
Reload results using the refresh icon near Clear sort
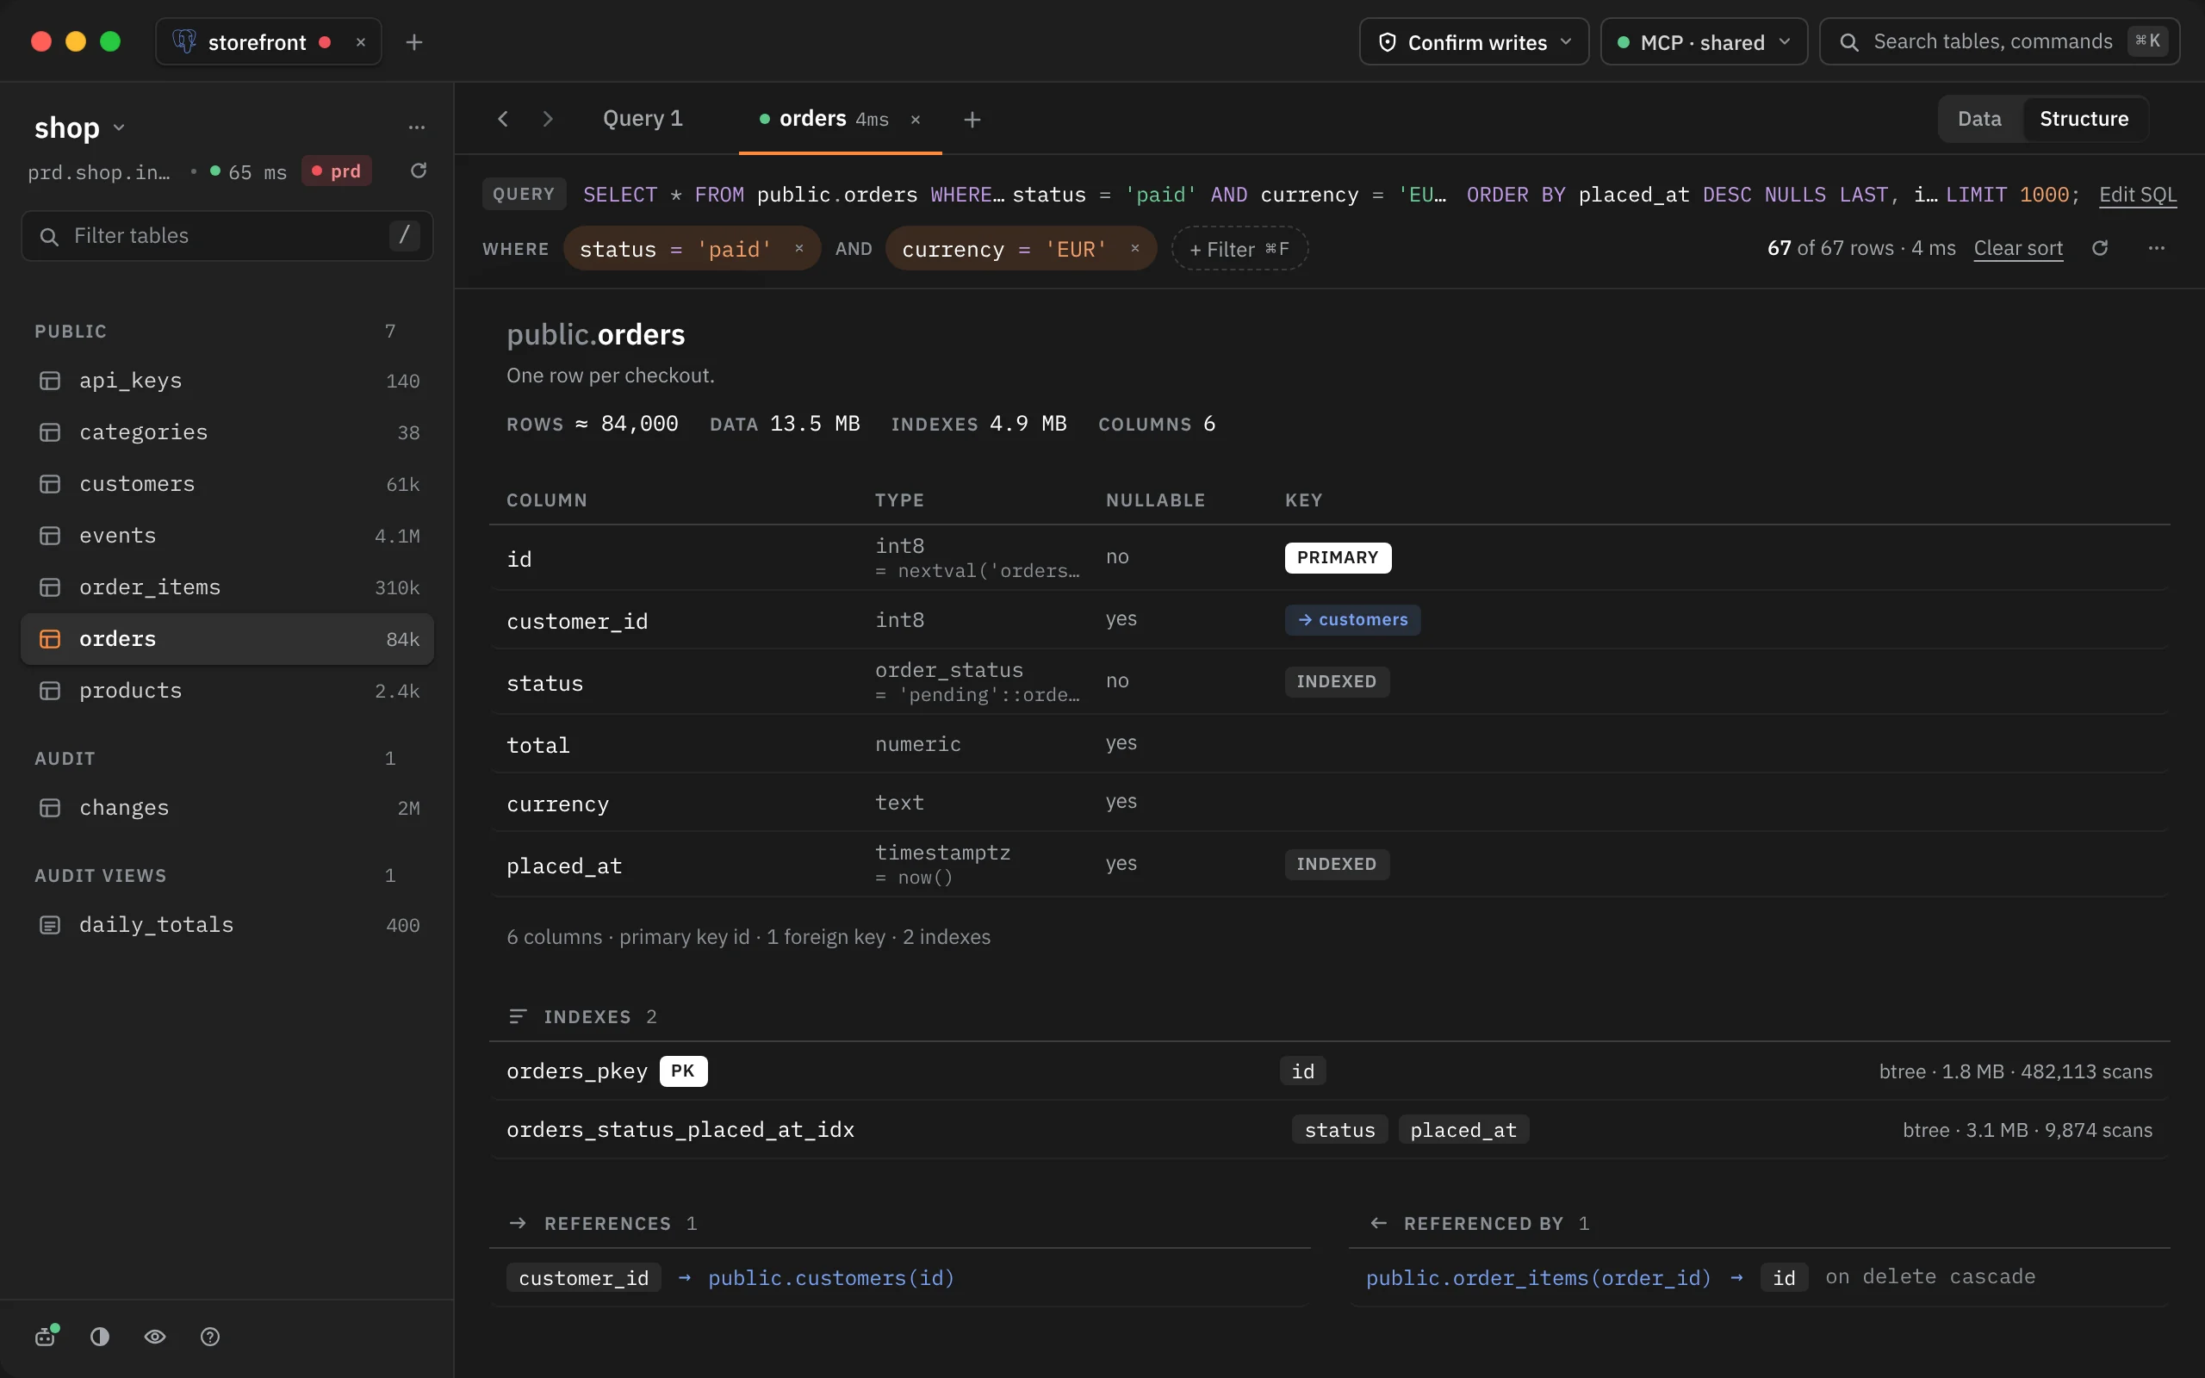click(x=2099, y=248)
